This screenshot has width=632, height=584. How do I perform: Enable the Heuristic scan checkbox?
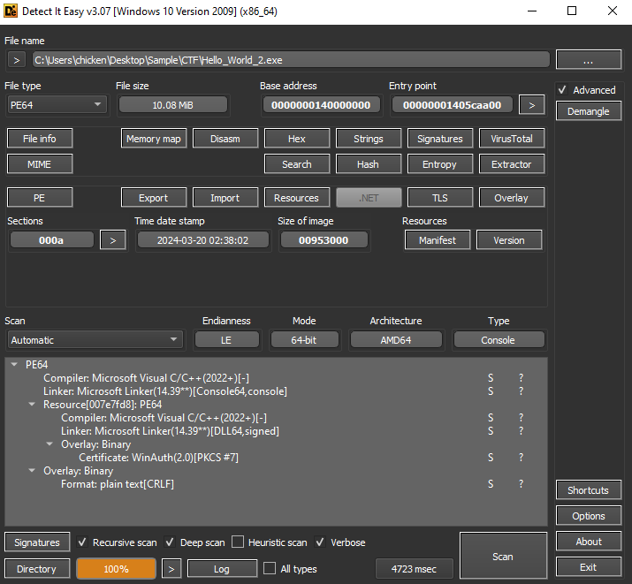(237, 542)
